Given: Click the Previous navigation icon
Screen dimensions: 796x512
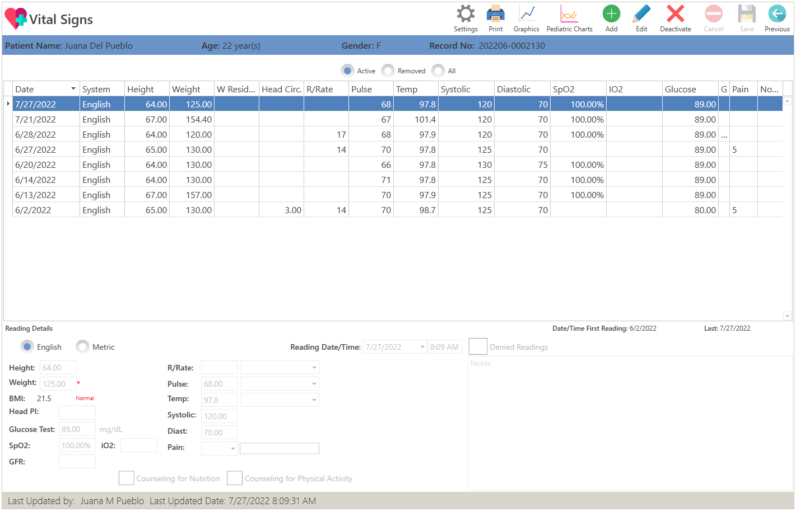Looking at the screenshot, I should pos(777,15).
